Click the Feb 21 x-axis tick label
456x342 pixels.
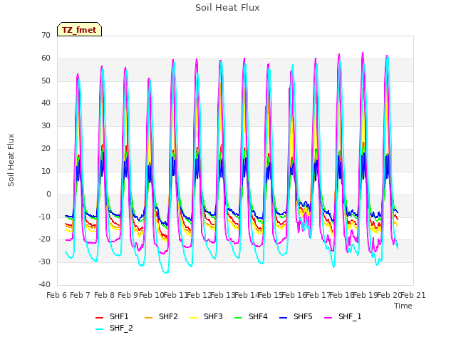click(413, 295)
